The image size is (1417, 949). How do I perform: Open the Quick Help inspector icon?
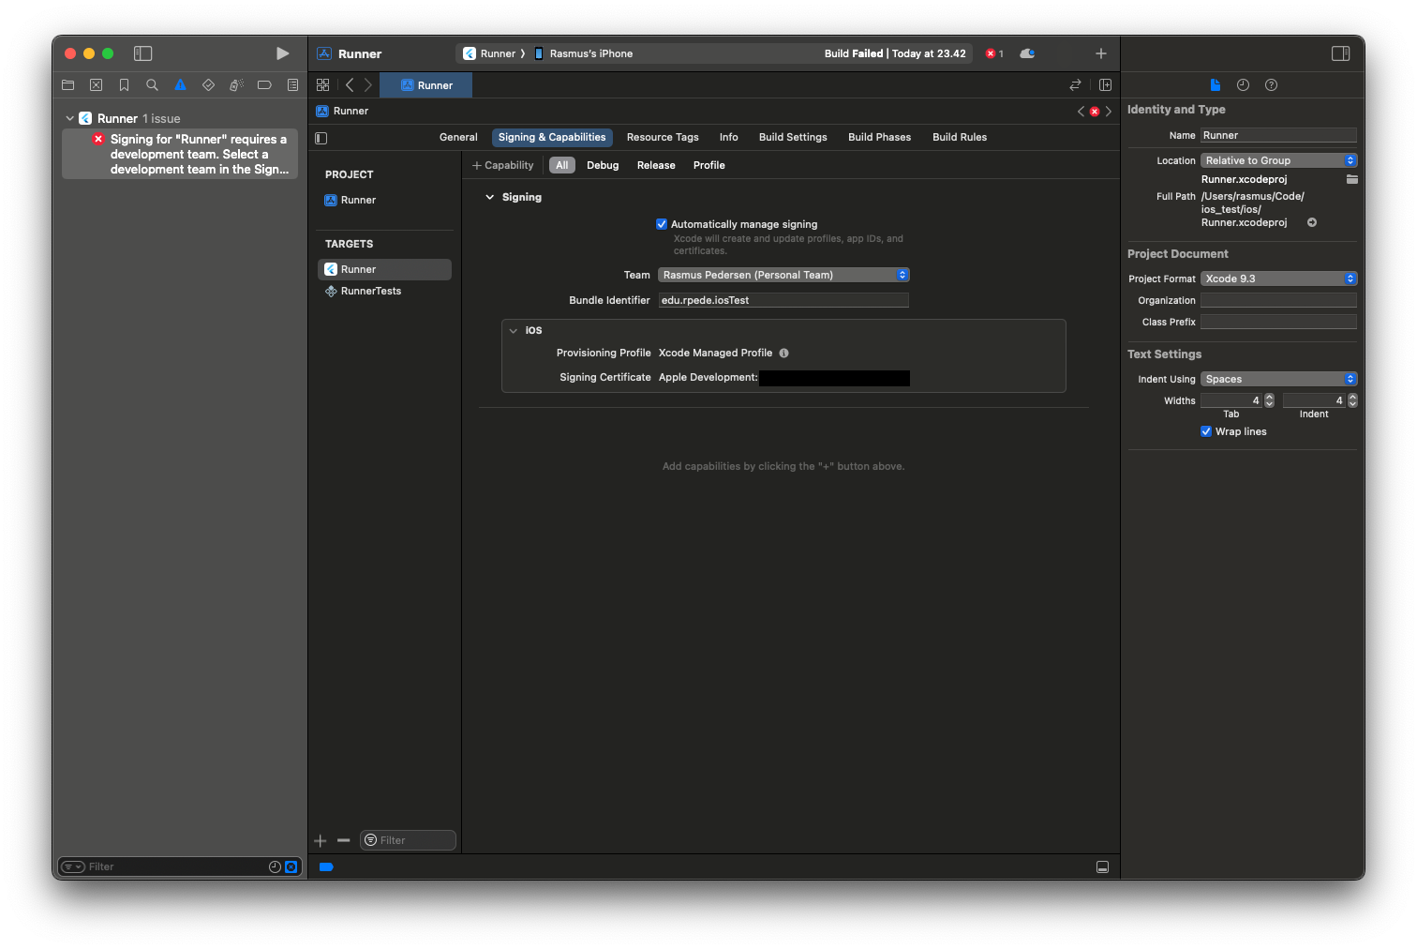pyautogui.click(x=1271, y=84)
